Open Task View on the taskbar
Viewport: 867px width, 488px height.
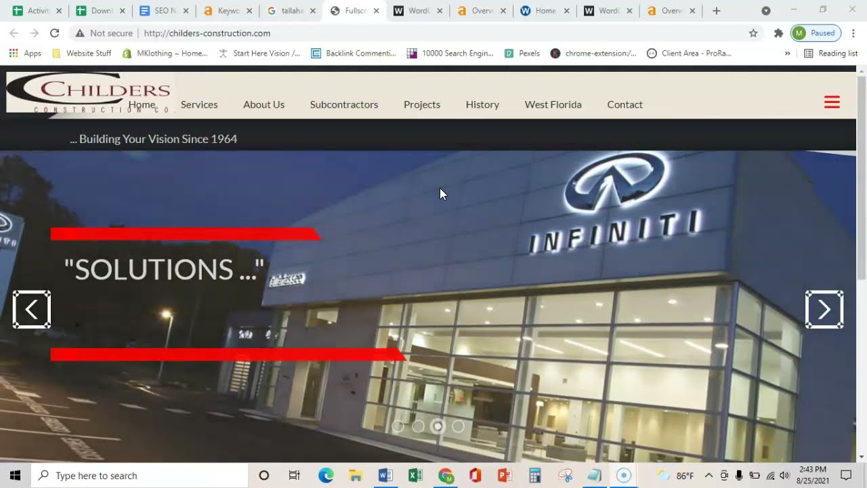294,476
